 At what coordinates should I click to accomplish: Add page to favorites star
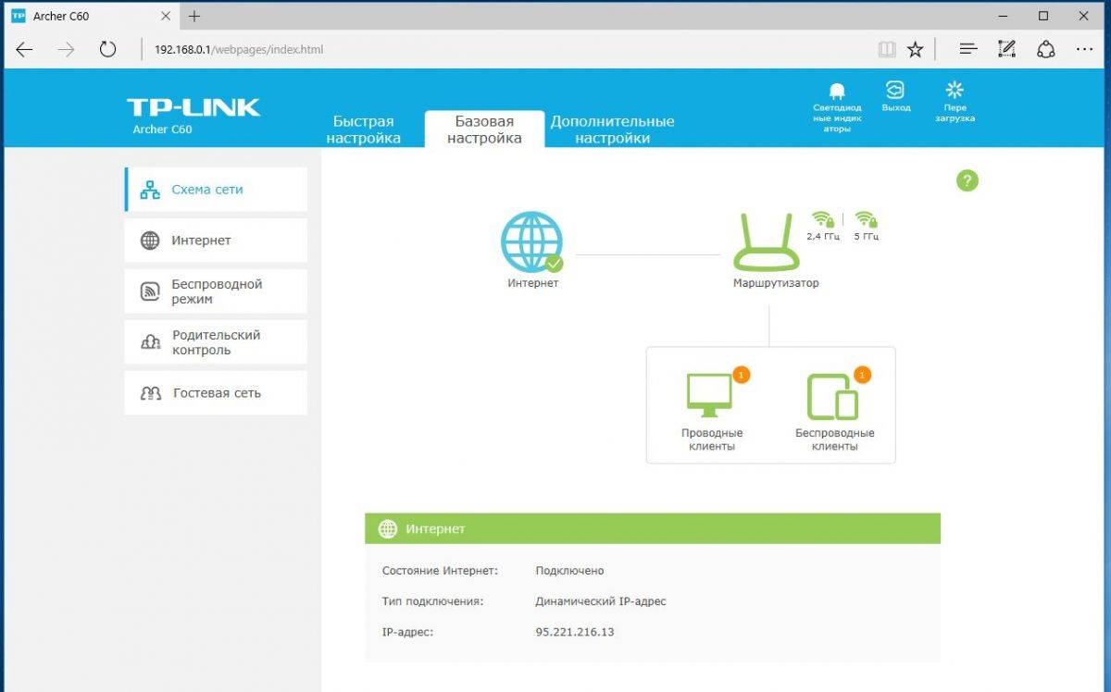pyautogui.click(x=915, y=49)
